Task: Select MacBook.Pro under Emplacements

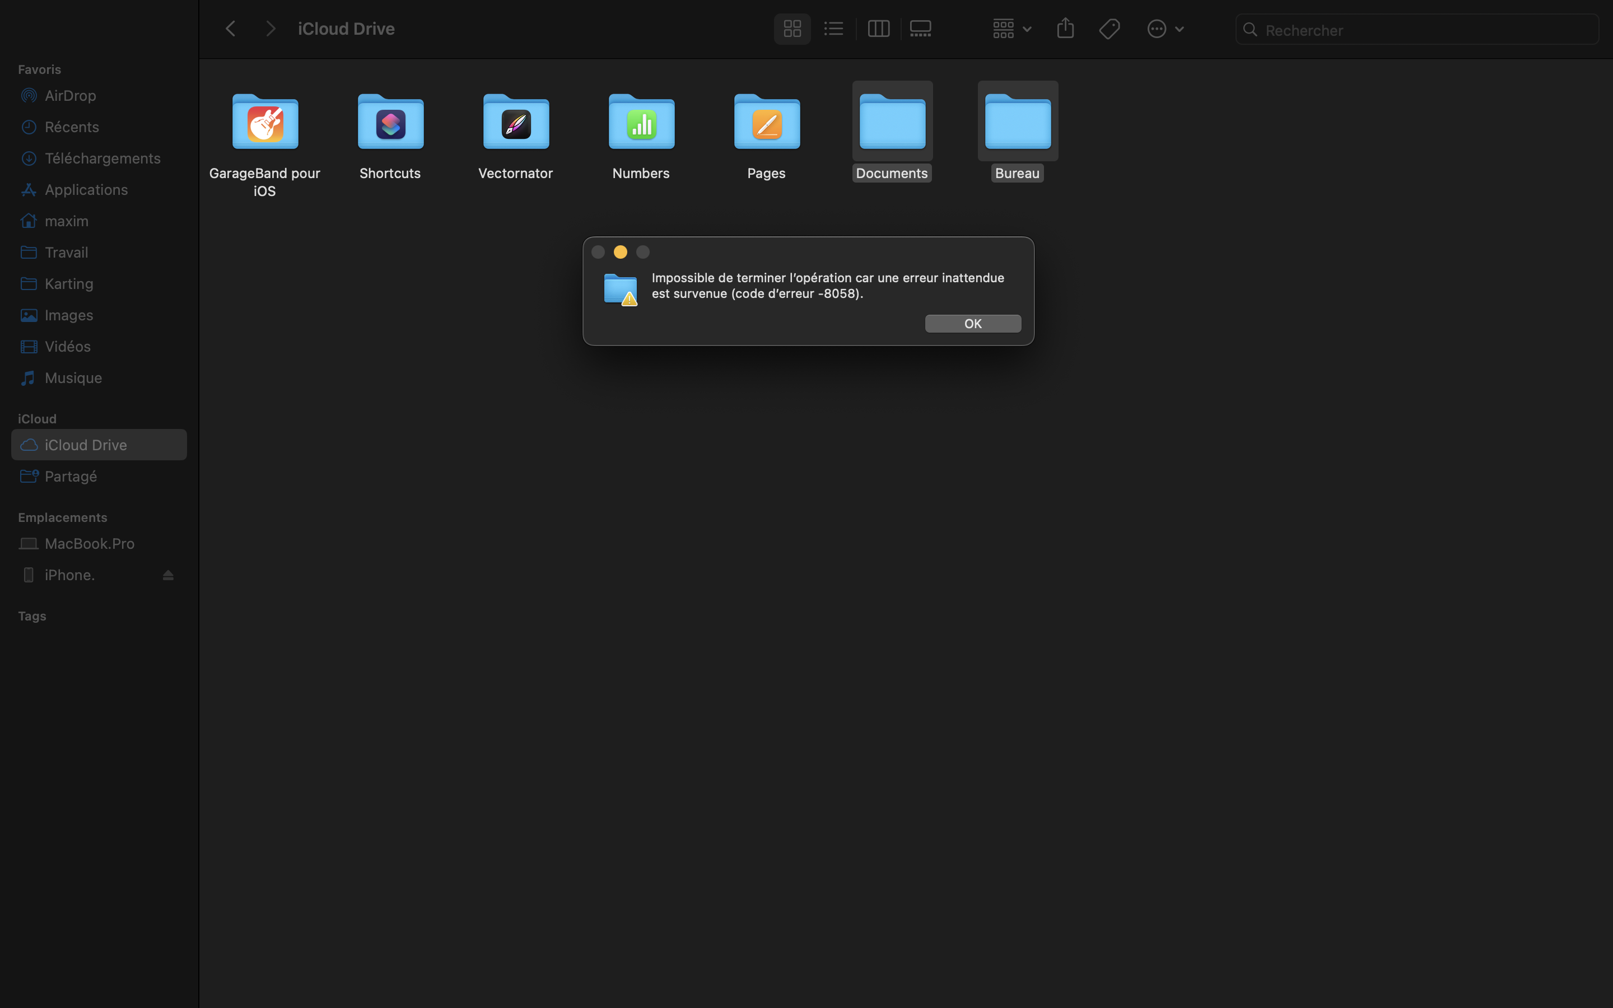Action: (x=89, y=543)
